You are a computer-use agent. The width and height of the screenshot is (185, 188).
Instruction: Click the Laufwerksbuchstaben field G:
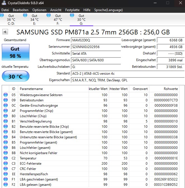coord(96,67)
